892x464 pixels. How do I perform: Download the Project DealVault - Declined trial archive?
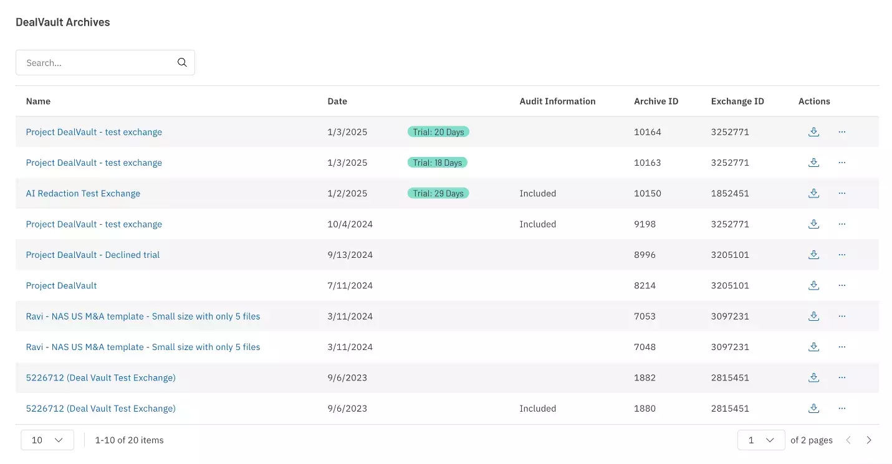coord(813,254)
